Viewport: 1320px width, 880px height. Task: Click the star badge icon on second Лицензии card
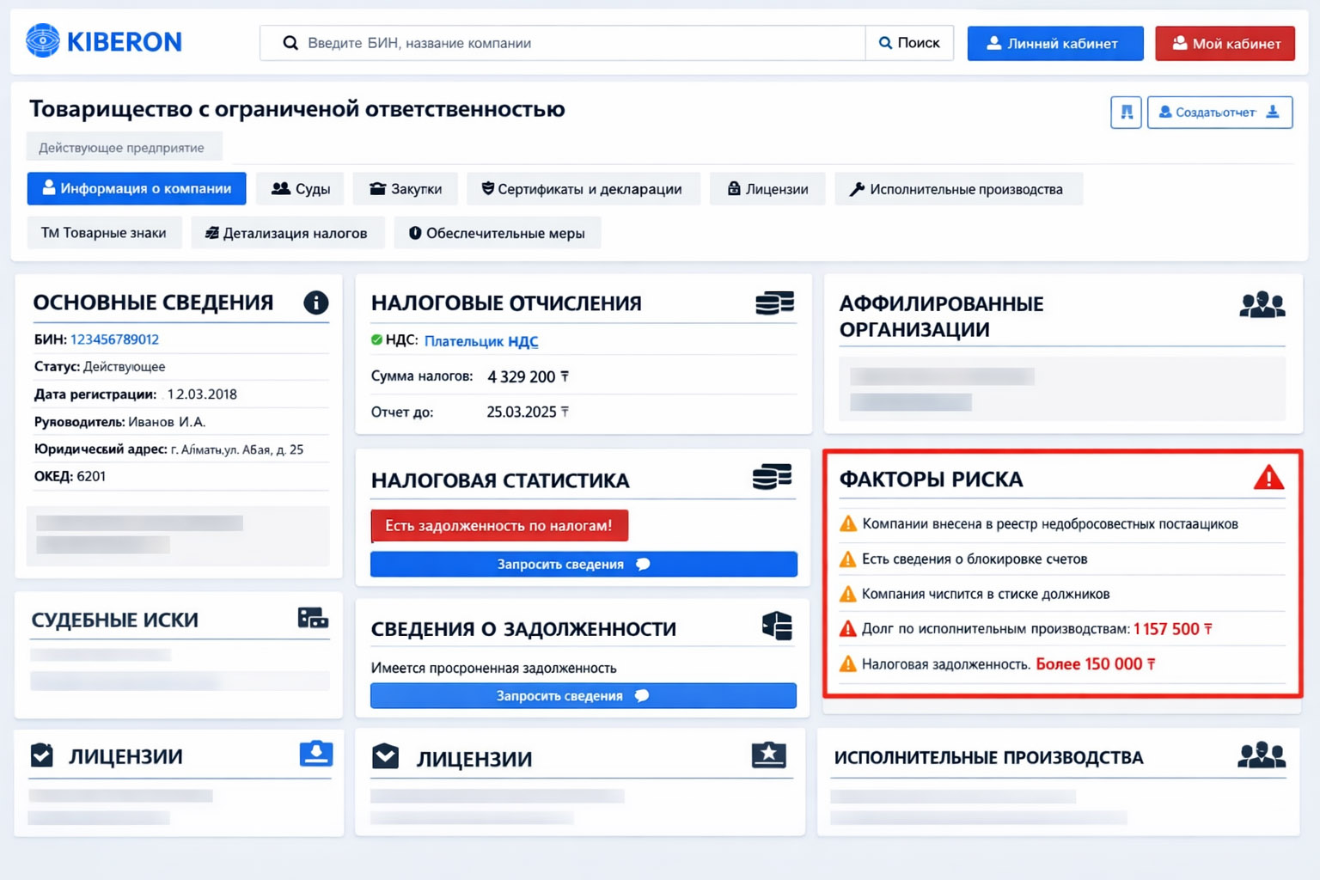(x=769, y=755)
